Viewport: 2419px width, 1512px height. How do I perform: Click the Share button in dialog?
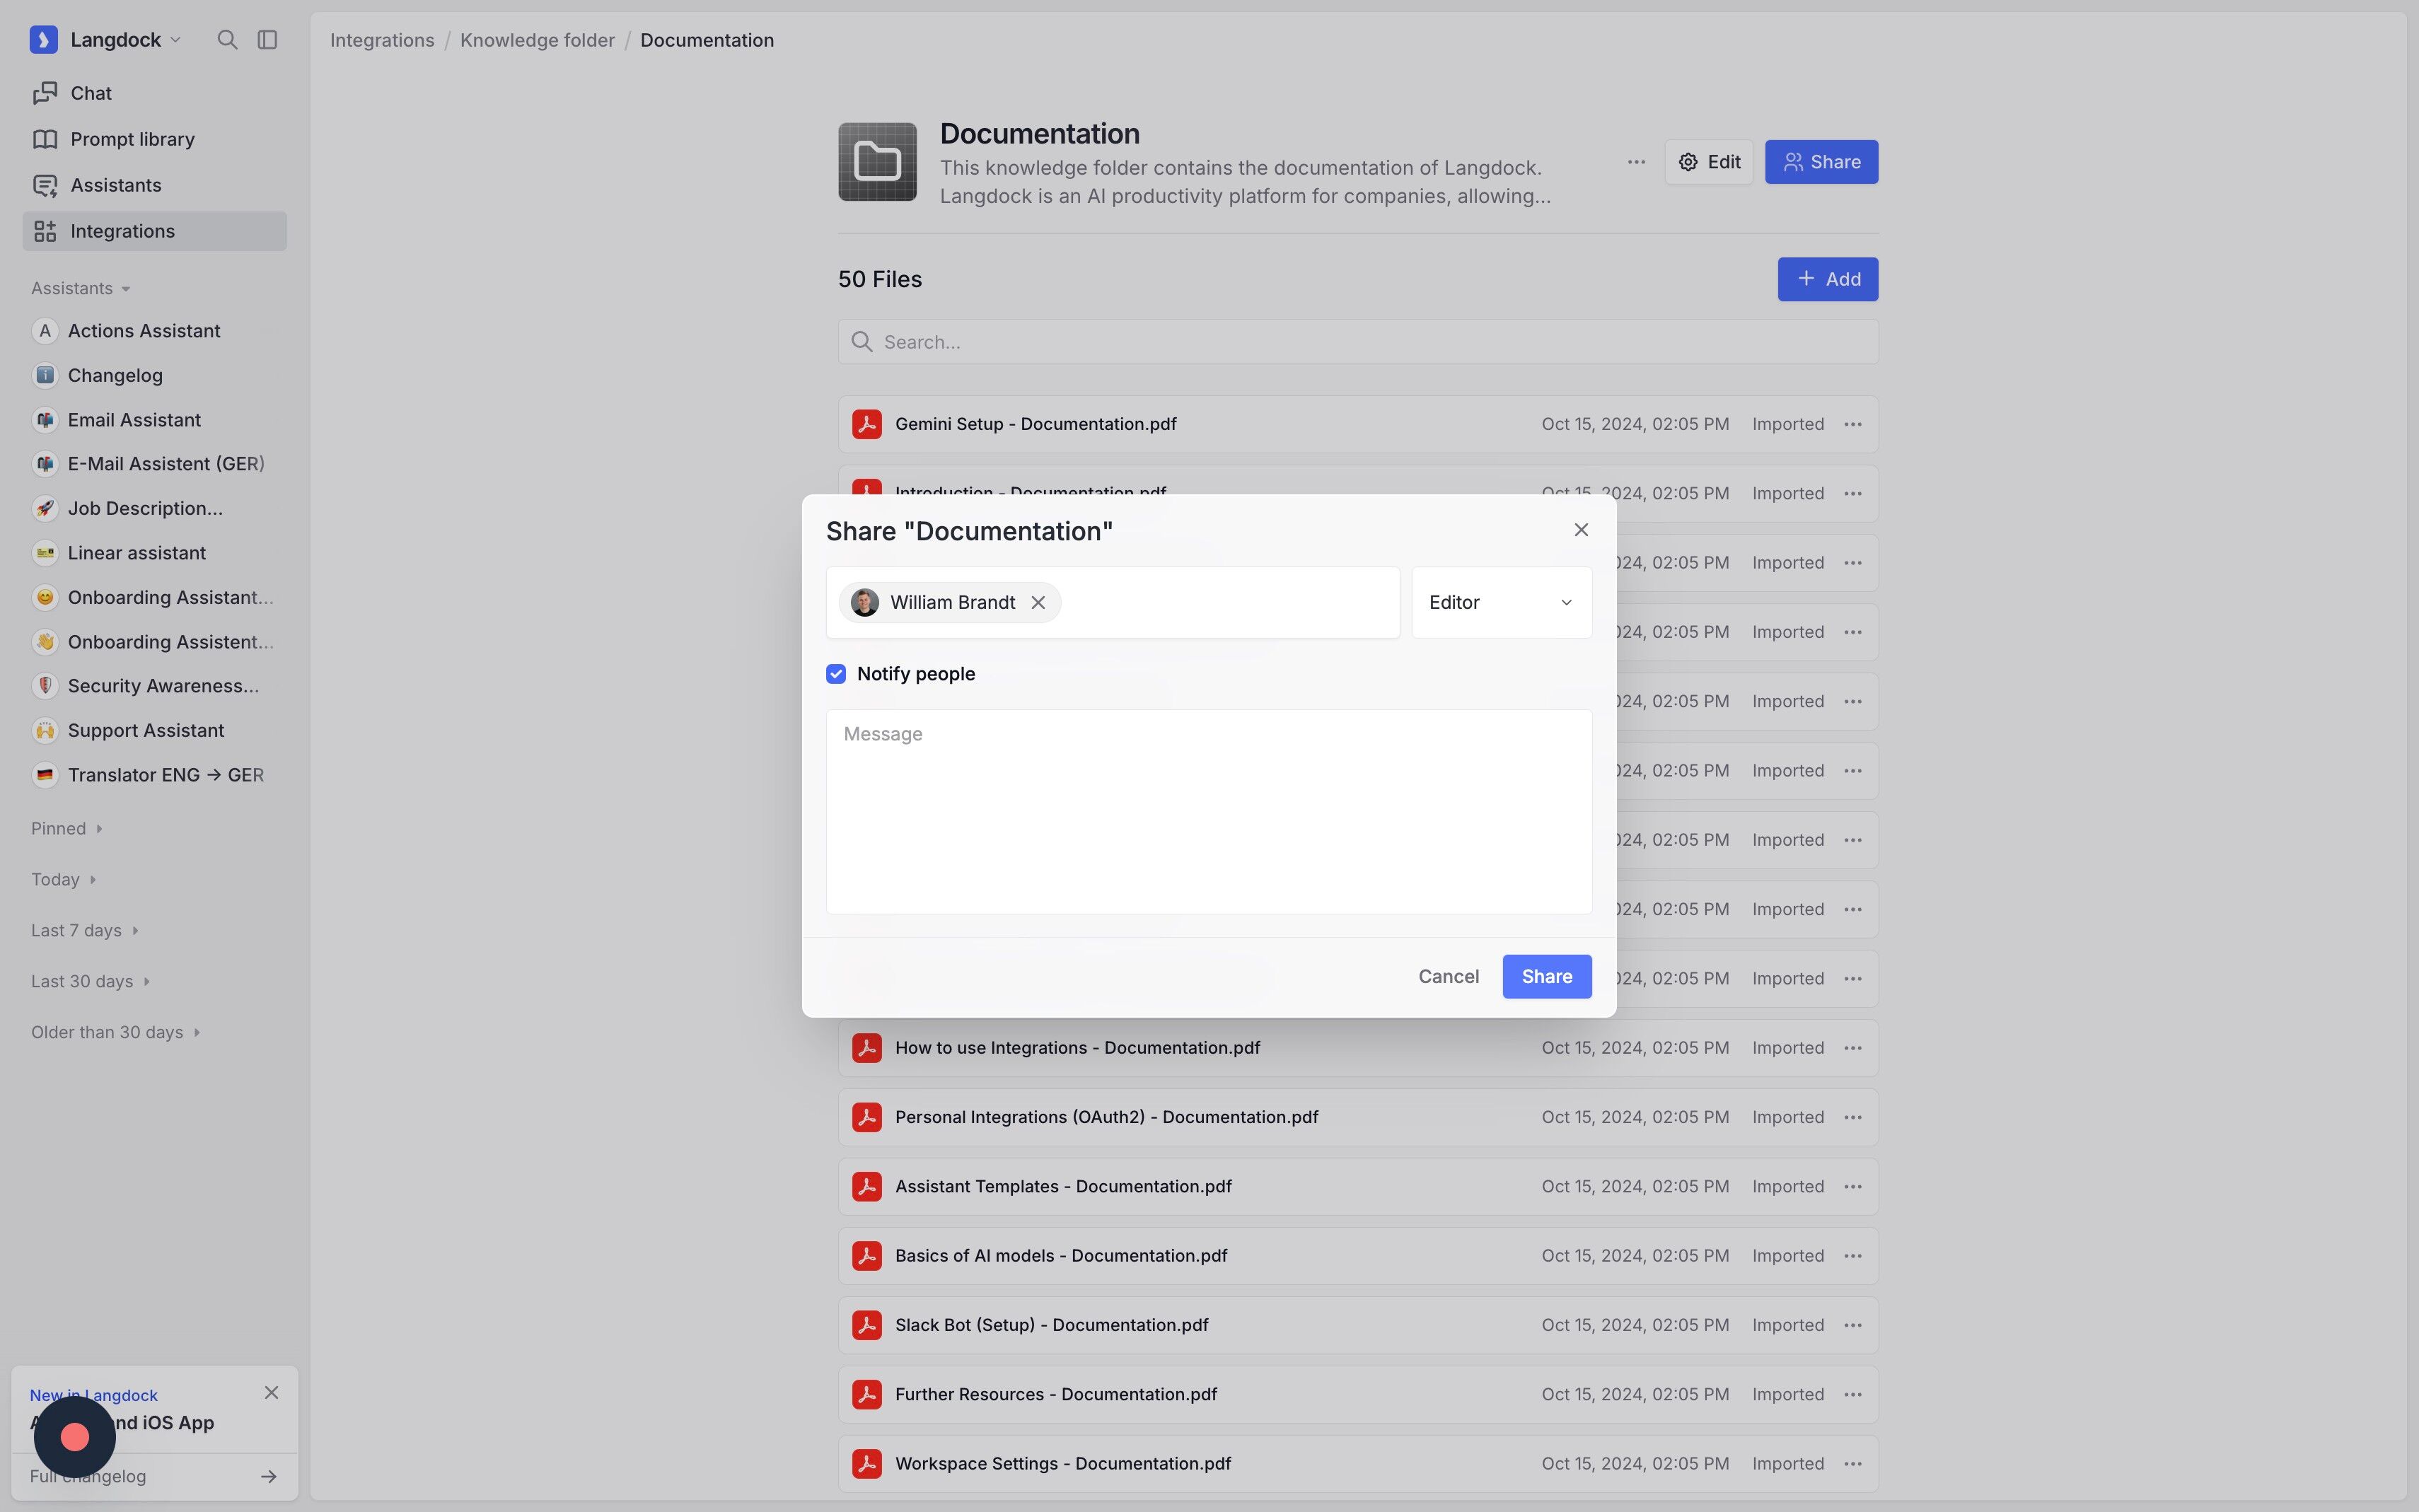pyautogui.click(x=1546, y=976)
